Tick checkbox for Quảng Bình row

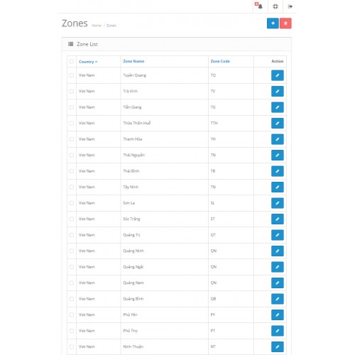72,299
